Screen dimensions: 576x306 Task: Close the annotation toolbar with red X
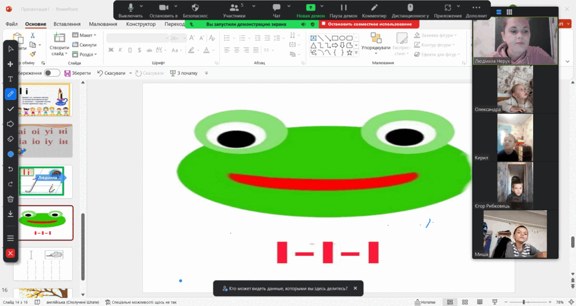click(x=10, y=253)
